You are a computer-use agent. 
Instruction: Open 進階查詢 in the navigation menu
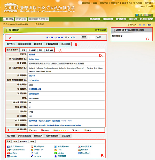(107, 19)
